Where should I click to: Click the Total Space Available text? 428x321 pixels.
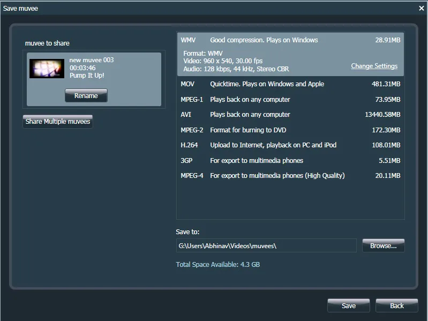pyautogui.click(x=218, y=265)
